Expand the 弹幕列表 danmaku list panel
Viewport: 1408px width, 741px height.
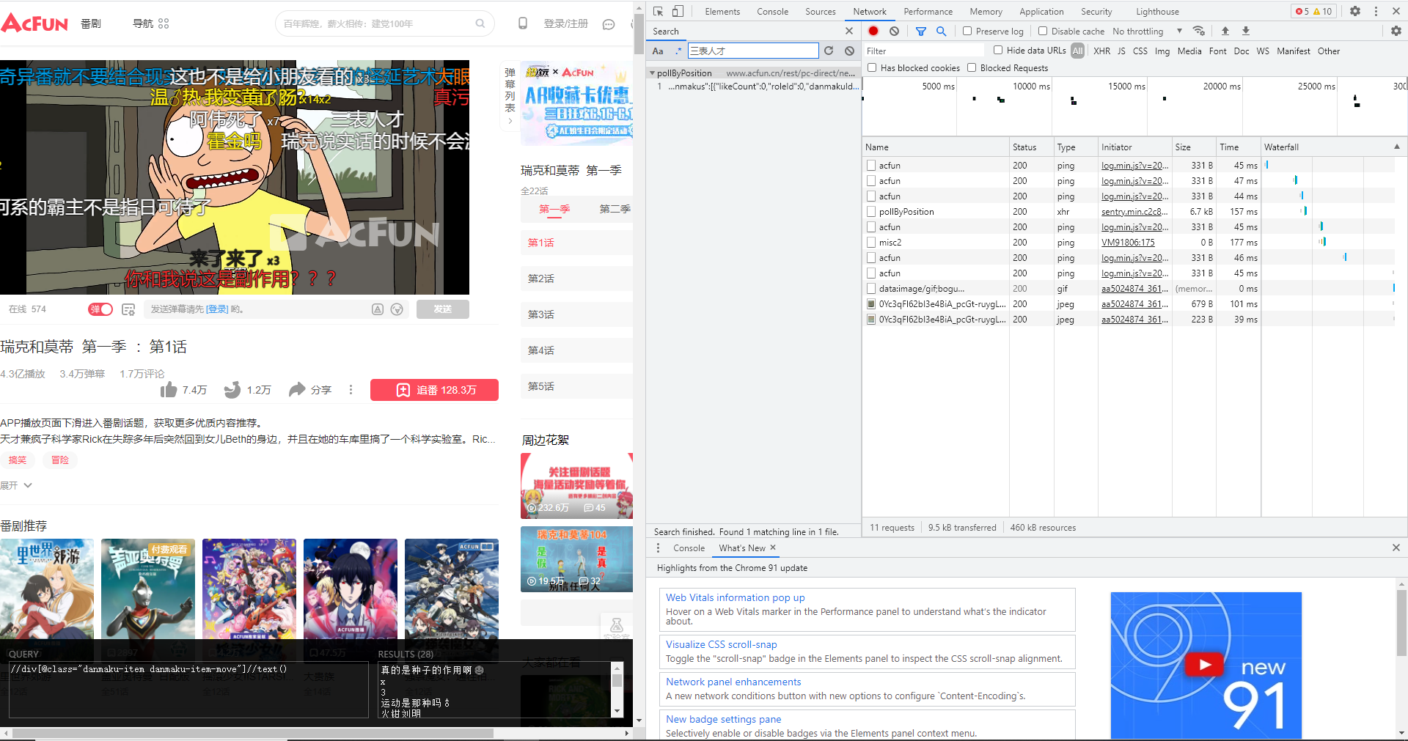click(510, 96)
